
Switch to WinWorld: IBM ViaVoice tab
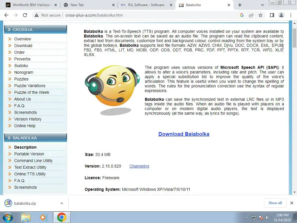point(31,5)
